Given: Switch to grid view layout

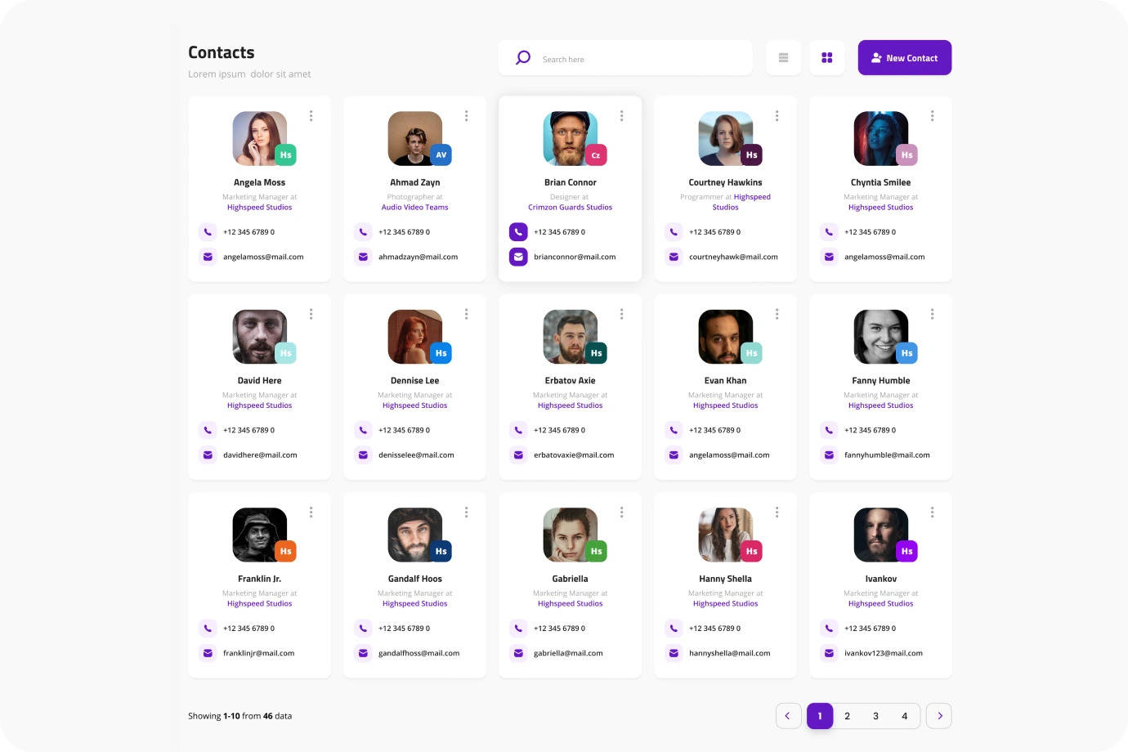Looking at the screenshot, I should click(x=826, y=58).
